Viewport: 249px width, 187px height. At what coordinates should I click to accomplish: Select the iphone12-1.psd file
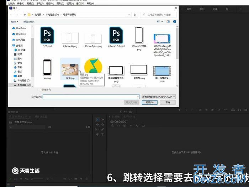(116, 37)
